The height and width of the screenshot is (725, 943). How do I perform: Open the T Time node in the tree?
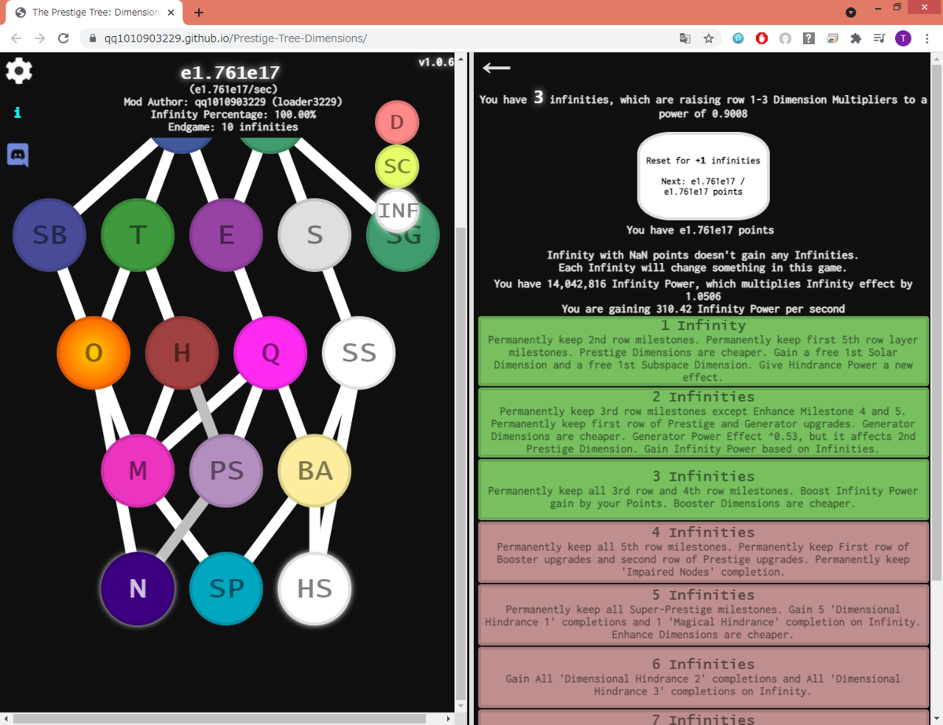click(138, 233)
